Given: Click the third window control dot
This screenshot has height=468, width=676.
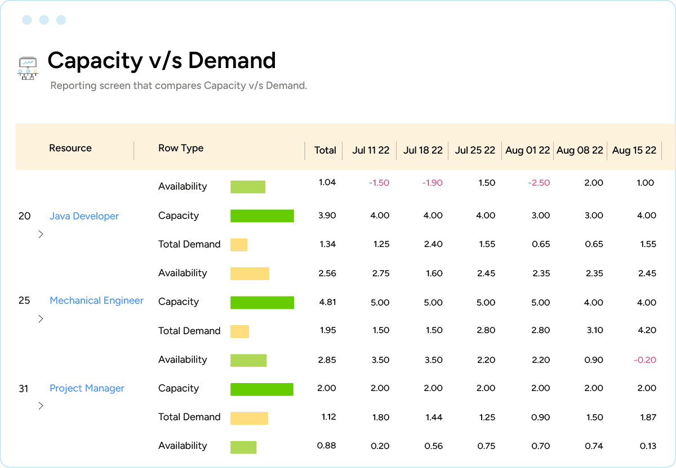Looking at the screenshot, I should (60, 20).
